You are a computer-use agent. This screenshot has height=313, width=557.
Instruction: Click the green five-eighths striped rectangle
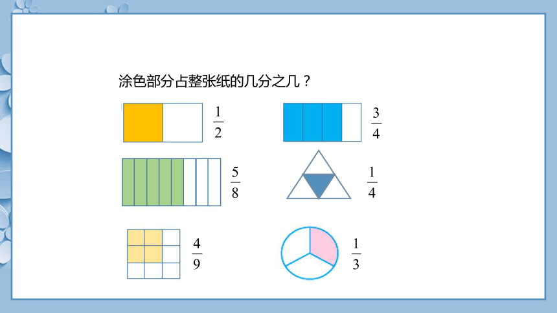(172, 182)
